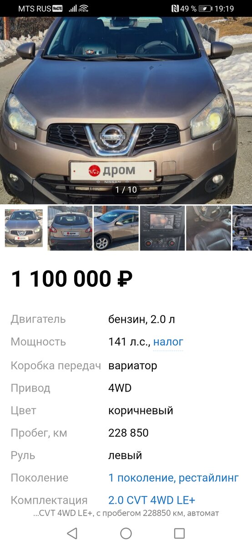
Task: Select the partially visible engine thumbnail
Action: click(242, 228)
